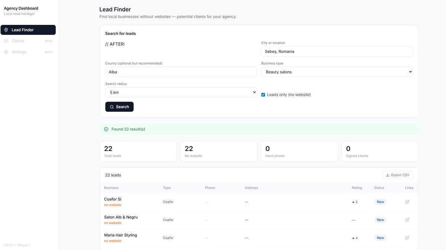This screenshot has width=446, height=250.
Task: Open the Lead Finder sidebar item
Action: [28, 30]
